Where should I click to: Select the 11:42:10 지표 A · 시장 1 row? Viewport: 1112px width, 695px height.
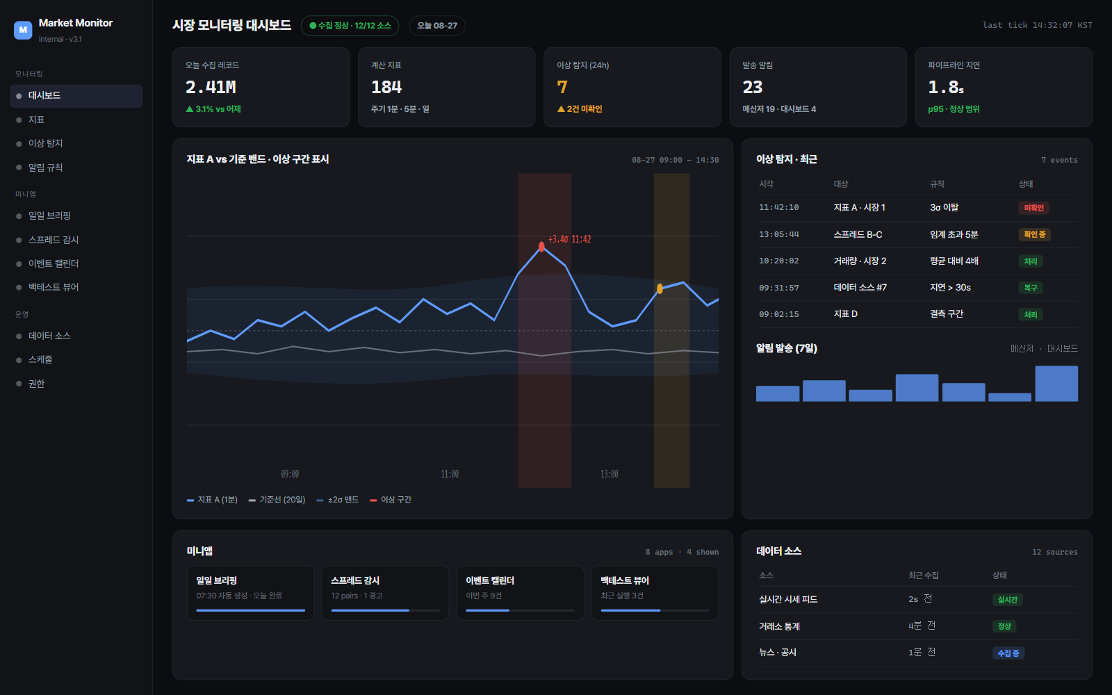pos(917,208)
